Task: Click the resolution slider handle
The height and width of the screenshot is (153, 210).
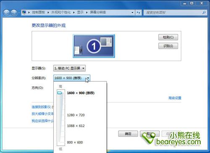Action: pos(60,93)
